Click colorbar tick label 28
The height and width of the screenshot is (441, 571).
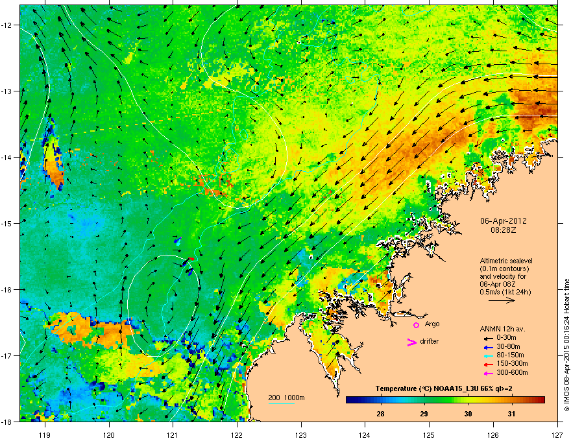(x=380, y=414)
